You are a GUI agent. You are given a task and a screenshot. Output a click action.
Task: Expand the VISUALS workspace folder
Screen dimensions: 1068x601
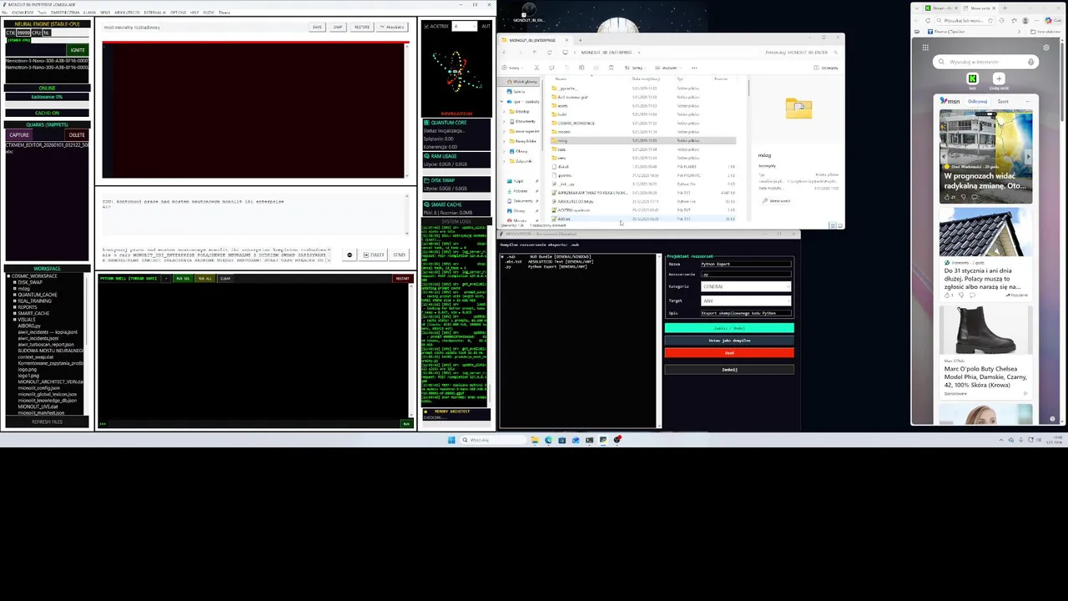pyautogui.click(x=15, y=320)
